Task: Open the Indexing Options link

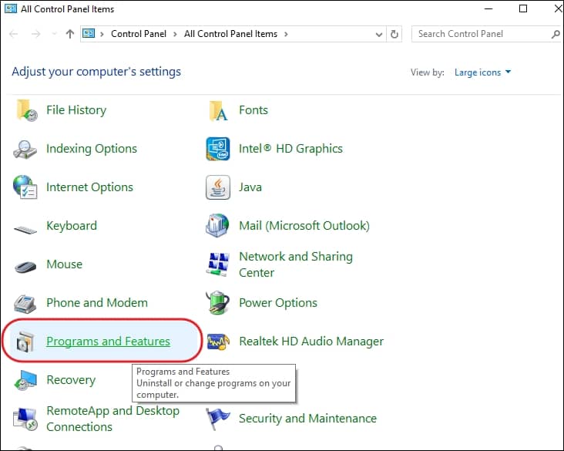Action: tap(92, 149)
